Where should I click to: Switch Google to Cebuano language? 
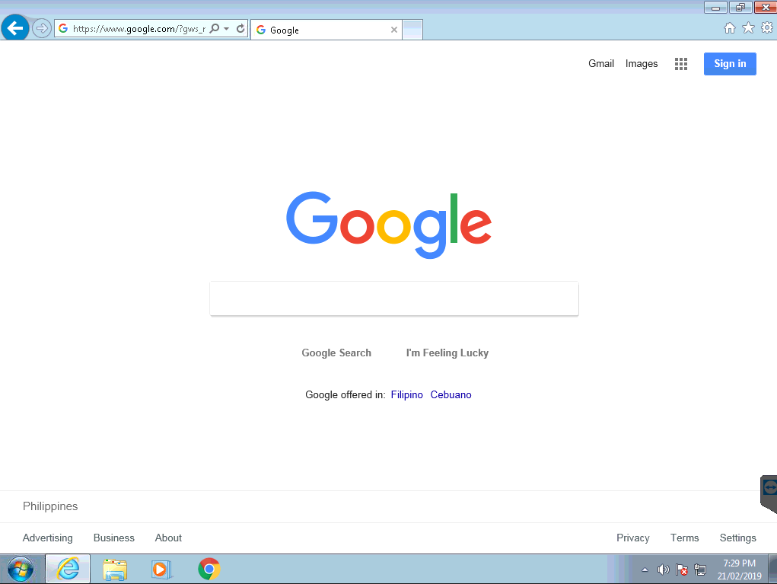[x=451, y=394]
